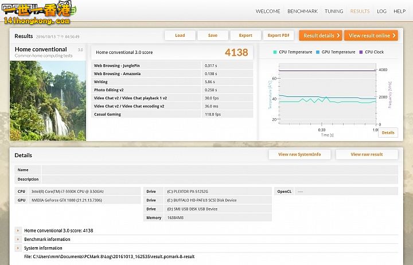Image resolution: width=413 pixels, height=265 pixels.
Task: Click the 5.86 s Writing value
Action: (210, 82)
